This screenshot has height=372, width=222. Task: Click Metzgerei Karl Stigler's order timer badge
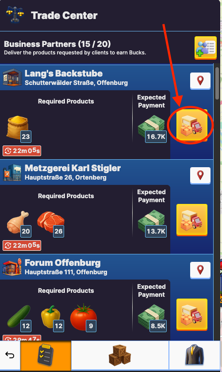click(x=22, y=245)
